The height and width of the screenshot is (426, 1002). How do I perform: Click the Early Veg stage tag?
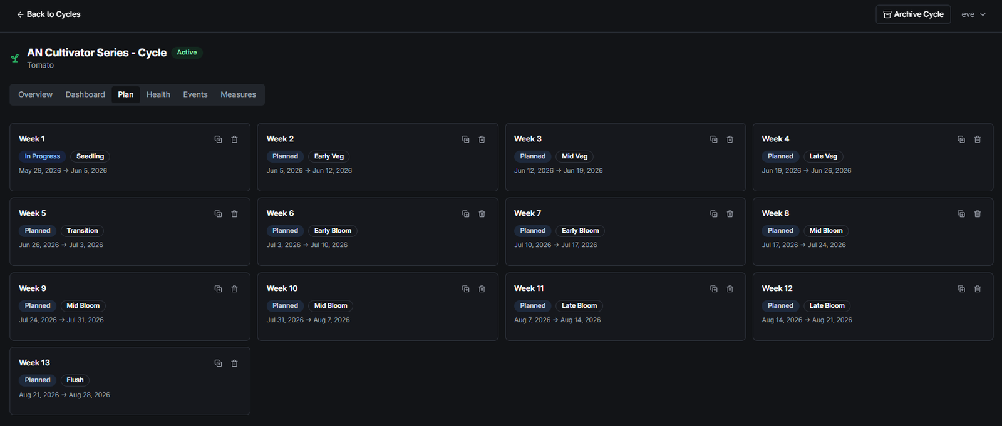[x=329, y=156]
